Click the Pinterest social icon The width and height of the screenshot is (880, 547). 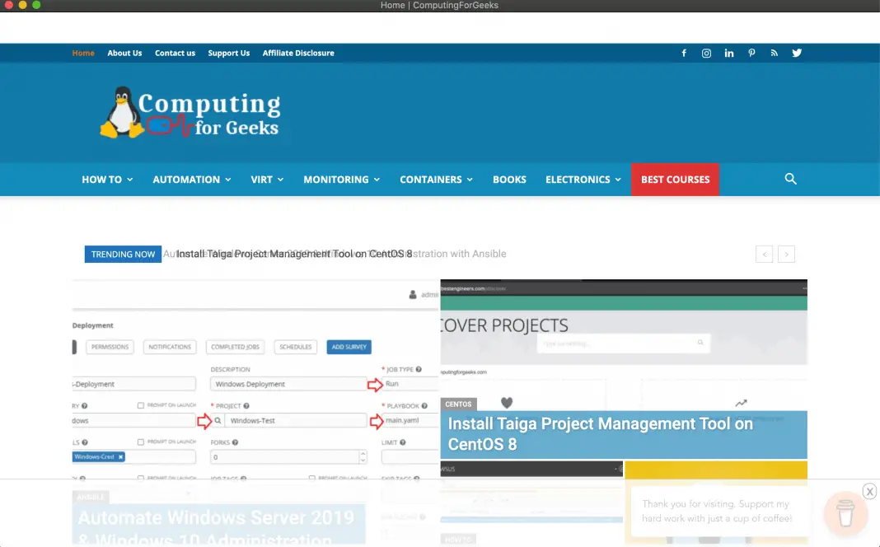point(751,53)
